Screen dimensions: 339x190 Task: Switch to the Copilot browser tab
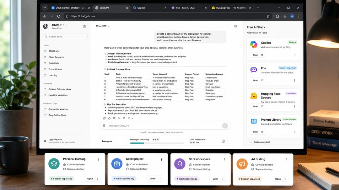click(x=149, y=8)
